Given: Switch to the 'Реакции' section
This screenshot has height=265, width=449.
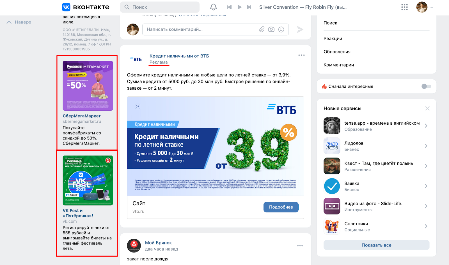Looking at the screenshot, I should [333, 38].
